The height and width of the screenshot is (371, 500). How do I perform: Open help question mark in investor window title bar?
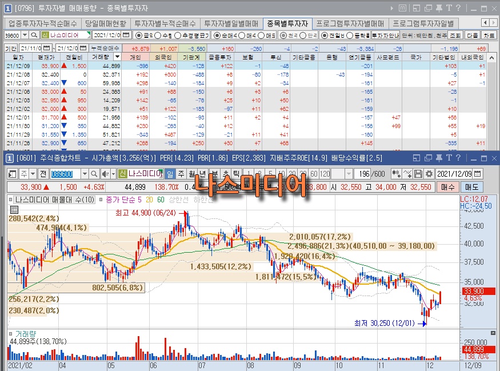coord(458,9)
